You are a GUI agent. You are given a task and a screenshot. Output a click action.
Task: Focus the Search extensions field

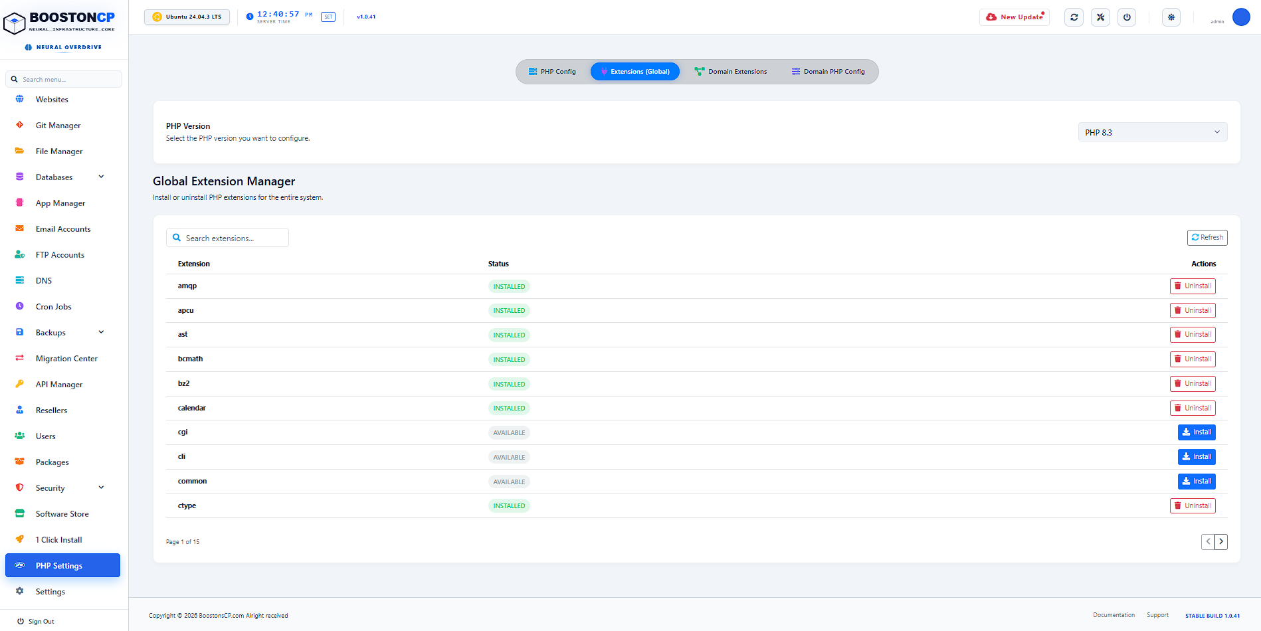coord(227,238)
